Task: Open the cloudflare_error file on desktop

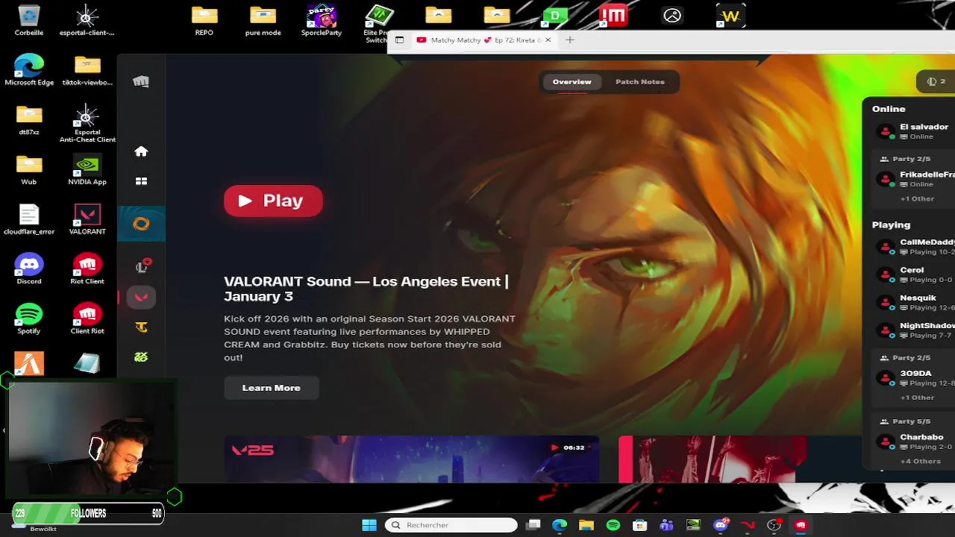Action: coord(29,219)
